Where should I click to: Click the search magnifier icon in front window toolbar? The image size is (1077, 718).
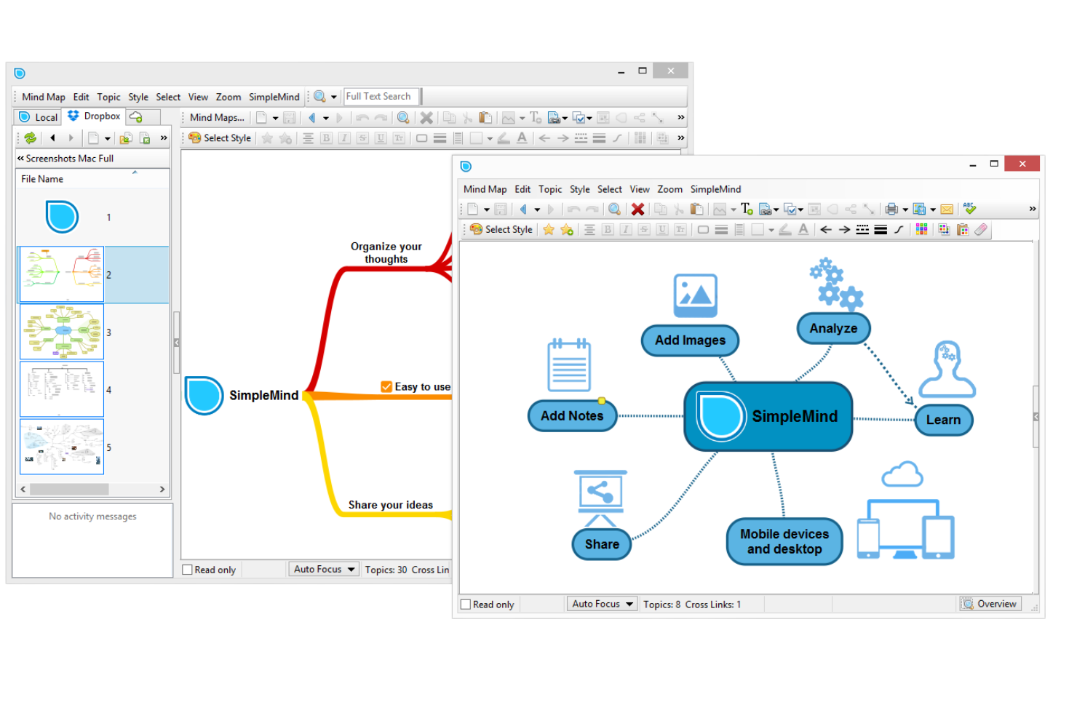point(615,210)
